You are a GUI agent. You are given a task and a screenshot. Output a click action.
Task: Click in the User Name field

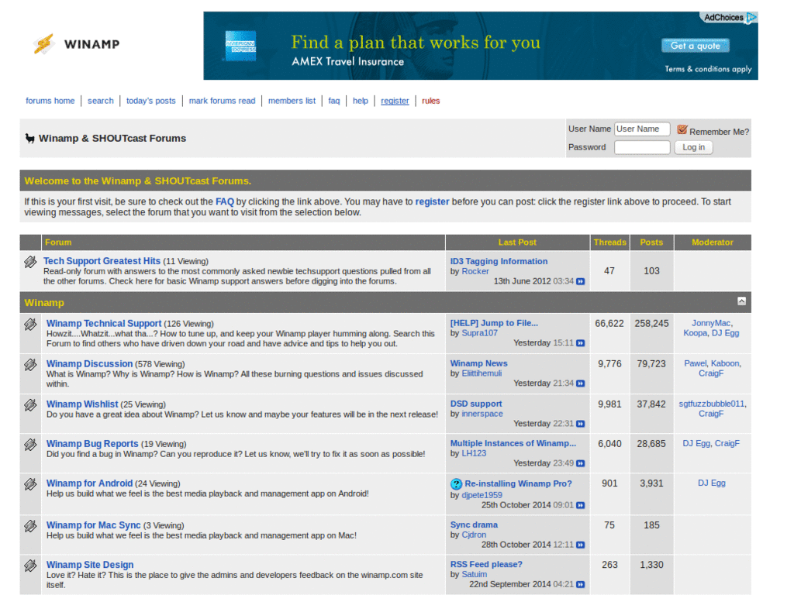point(642,129)
